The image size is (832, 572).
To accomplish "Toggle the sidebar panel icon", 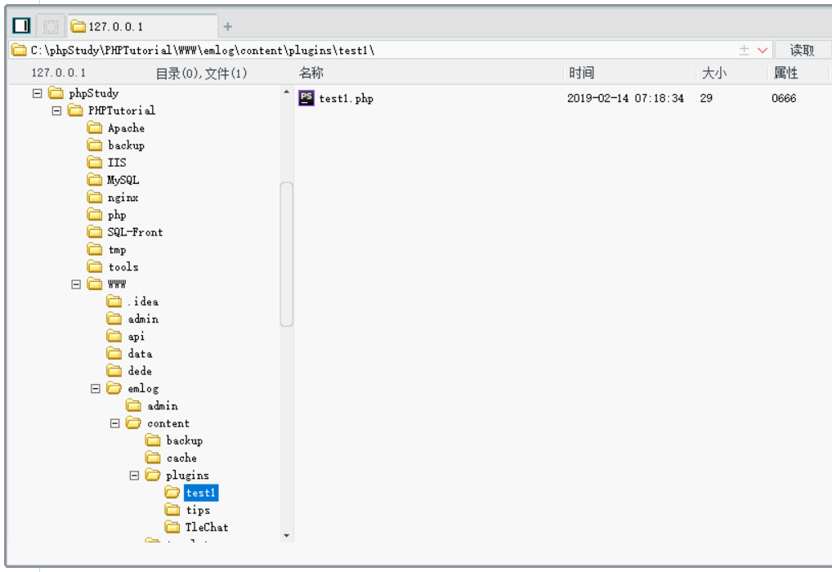I will click(x=22, y=25).
